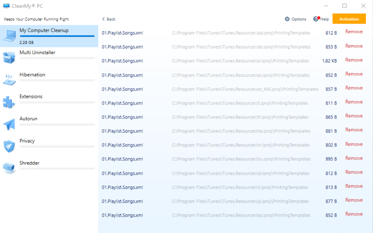
Task: Select the fr.lproj 01.Playlist.Songs.xml row
Action: 122,117
